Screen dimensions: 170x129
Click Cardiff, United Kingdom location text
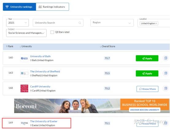(x=44, y=91)
